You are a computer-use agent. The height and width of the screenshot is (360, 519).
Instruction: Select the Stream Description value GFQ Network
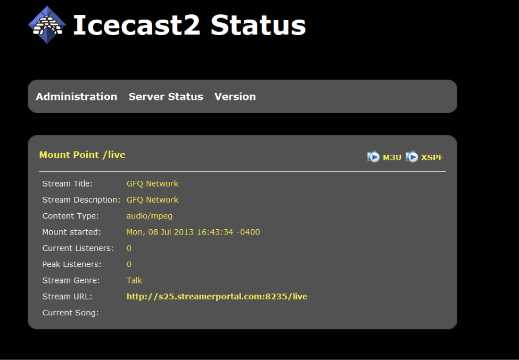coord(152,200)
